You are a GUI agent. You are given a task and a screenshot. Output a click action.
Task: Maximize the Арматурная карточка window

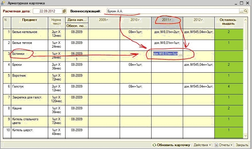click(x=241, y=3)
